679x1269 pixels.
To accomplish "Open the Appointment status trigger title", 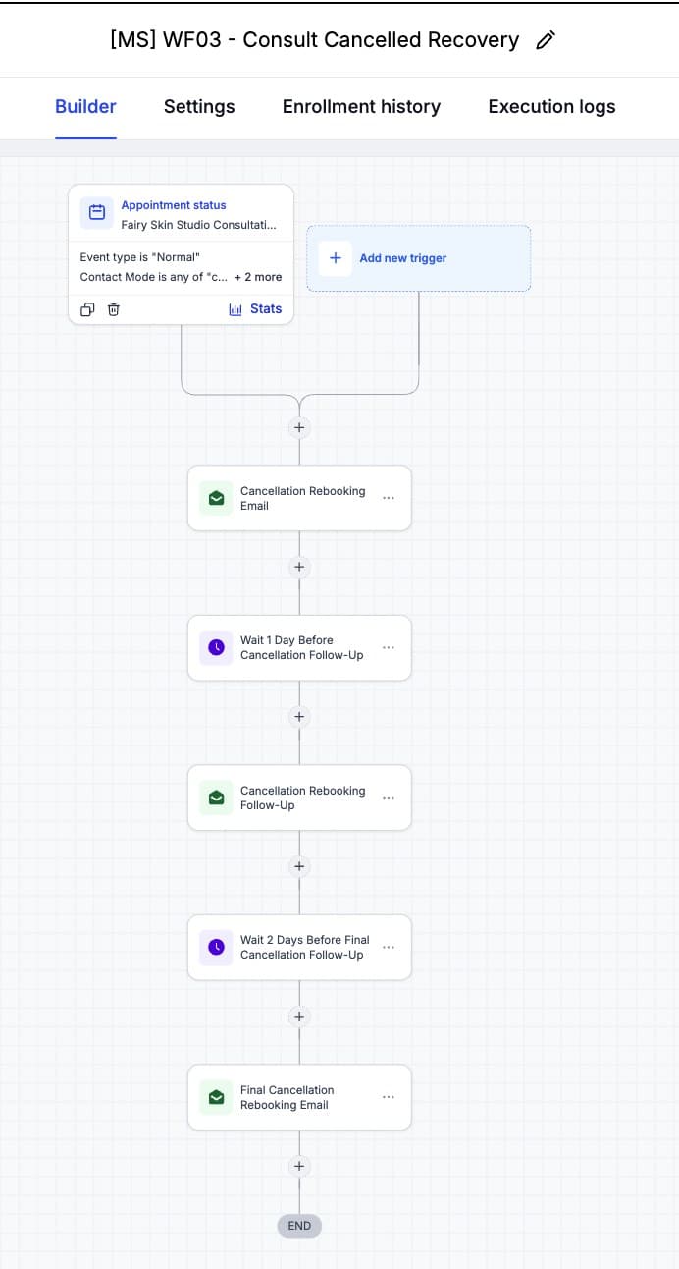I will (x=174, y=205).
